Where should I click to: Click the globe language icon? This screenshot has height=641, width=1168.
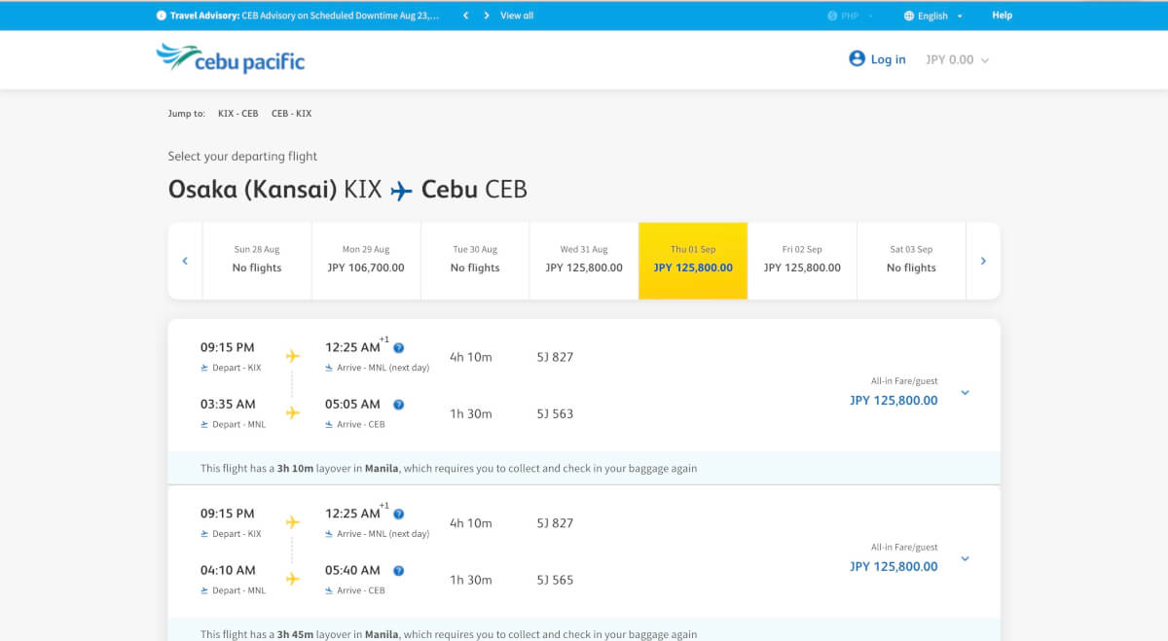click(909, 16)
